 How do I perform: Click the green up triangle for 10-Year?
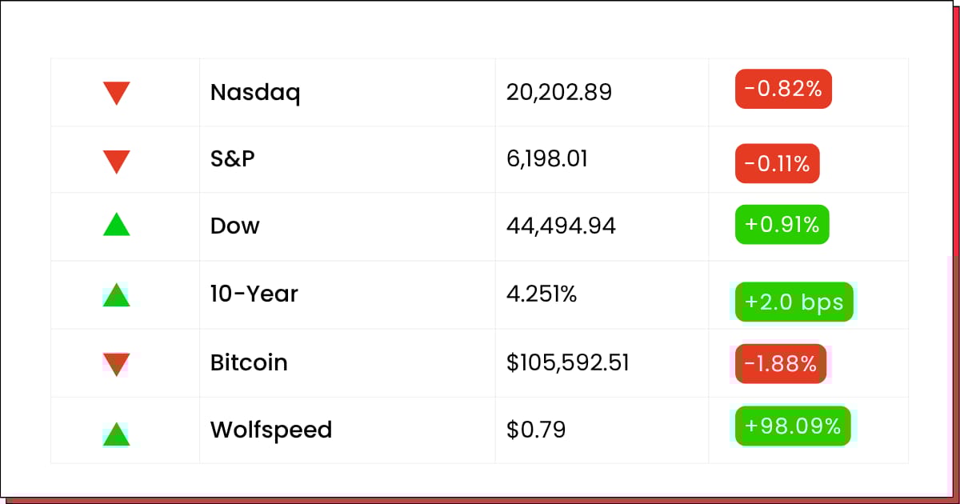(x=117, y=295)
